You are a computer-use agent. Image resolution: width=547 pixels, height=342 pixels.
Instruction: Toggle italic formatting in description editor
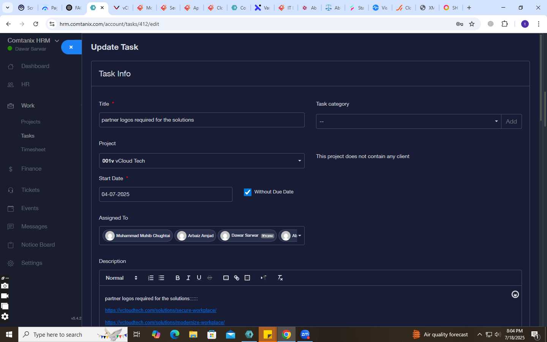188,278
